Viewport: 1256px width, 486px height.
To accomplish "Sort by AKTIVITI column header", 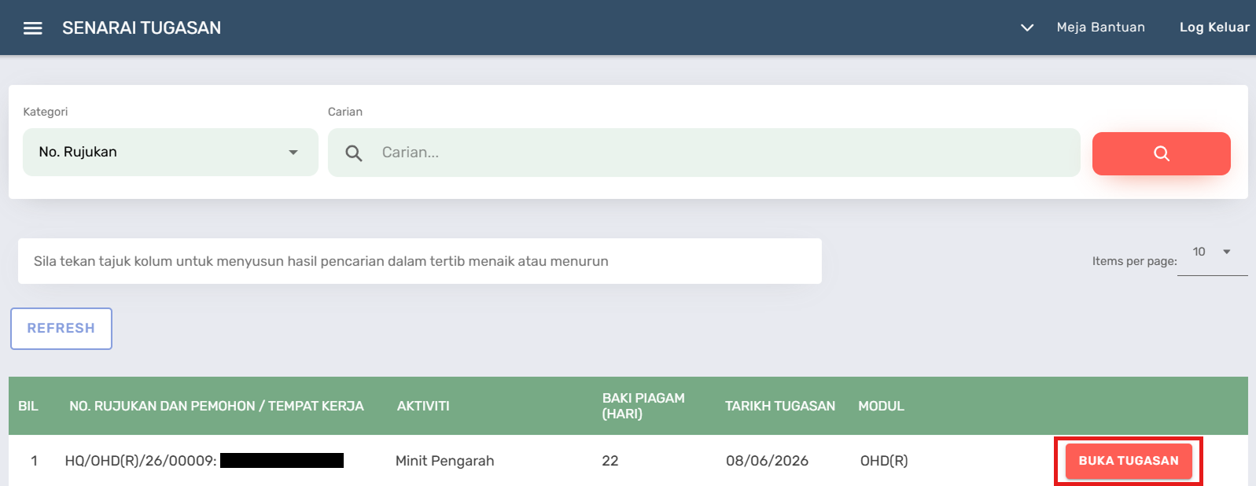I will (x=423, y=406).
